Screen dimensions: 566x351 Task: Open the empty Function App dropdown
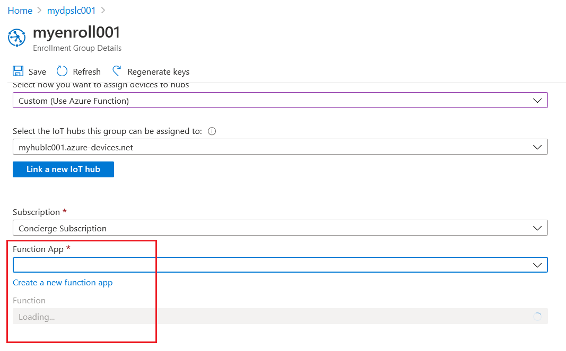point(280,265)
